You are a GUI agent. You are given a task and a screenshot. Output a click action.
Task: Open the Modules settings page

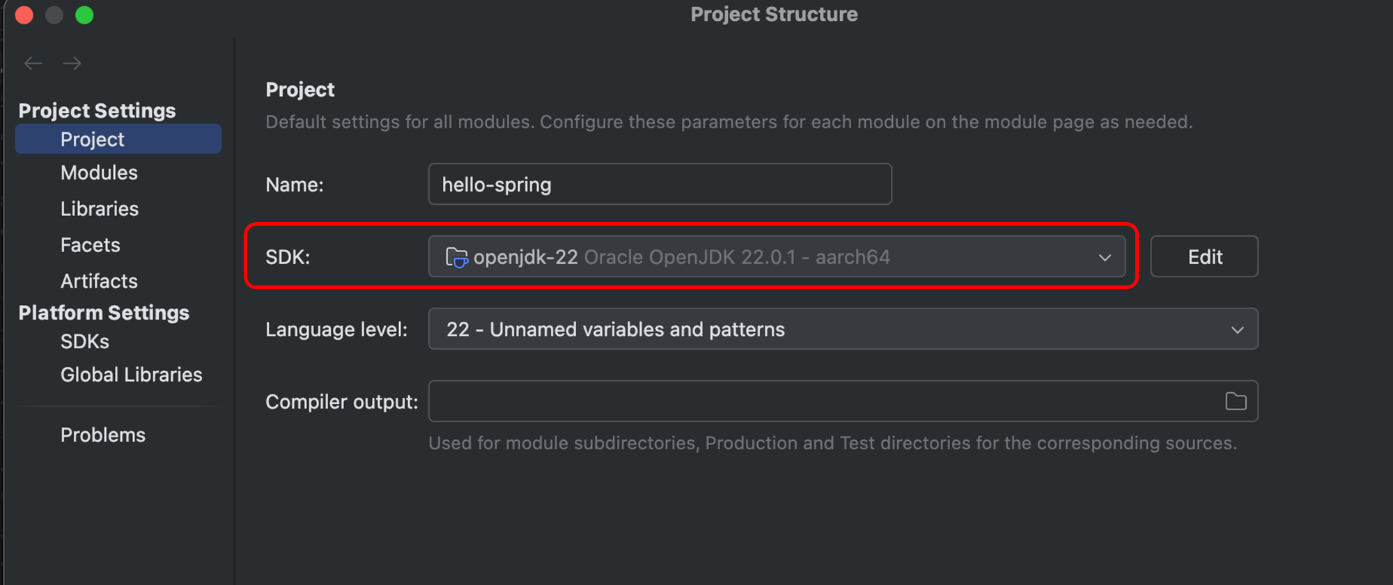click(x=99, y=173)
